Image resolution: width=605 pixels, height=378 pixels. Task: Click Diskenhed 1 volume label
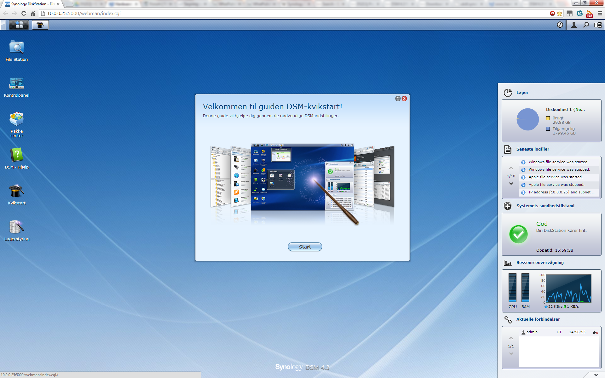[x=565, y=110]
